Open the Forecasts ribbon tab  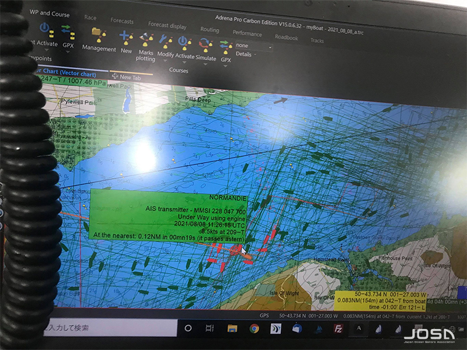pyautogui.click(x=122, y=21)
